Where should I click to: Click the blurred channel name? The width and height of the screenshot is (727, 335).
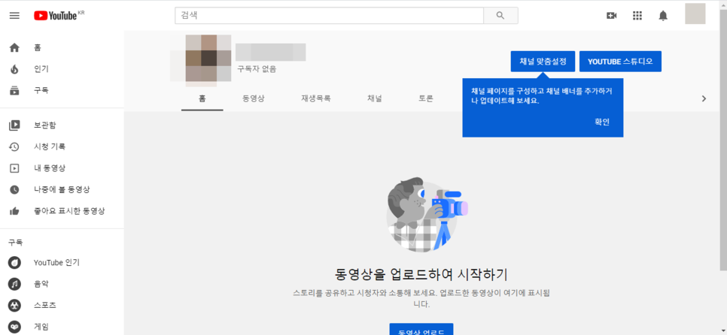271,53
